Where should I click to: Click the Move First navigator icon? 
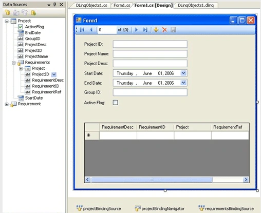click(82, 30)
